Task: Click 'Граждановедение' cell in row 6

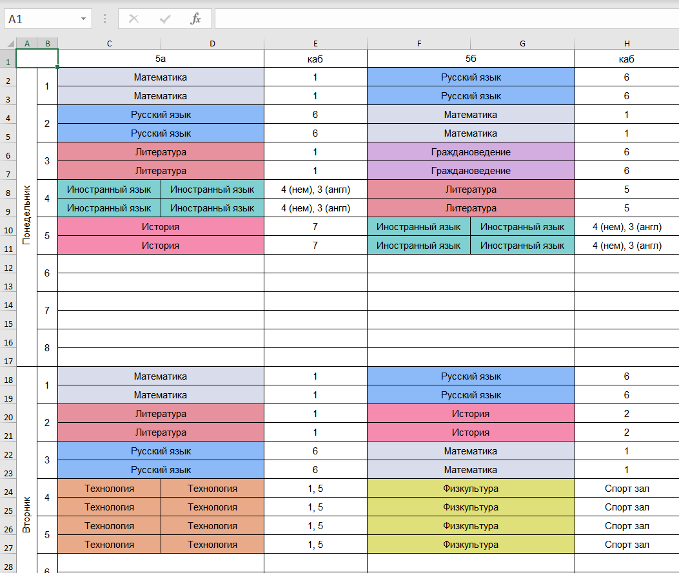Action: point(471,152)
